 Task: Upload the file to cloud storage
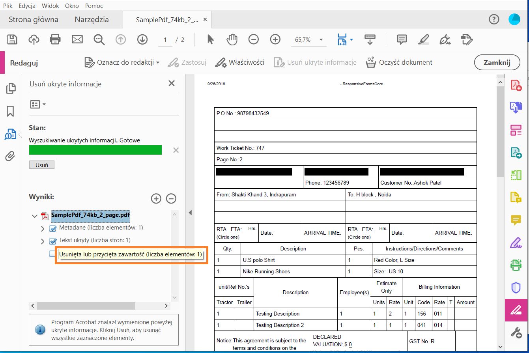pyautogui.click(x=34, y=39)
